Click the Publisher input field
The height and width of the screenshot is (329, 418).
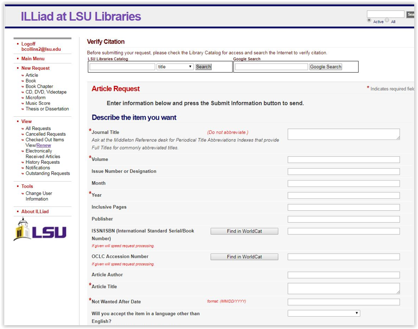click(344, 219)
